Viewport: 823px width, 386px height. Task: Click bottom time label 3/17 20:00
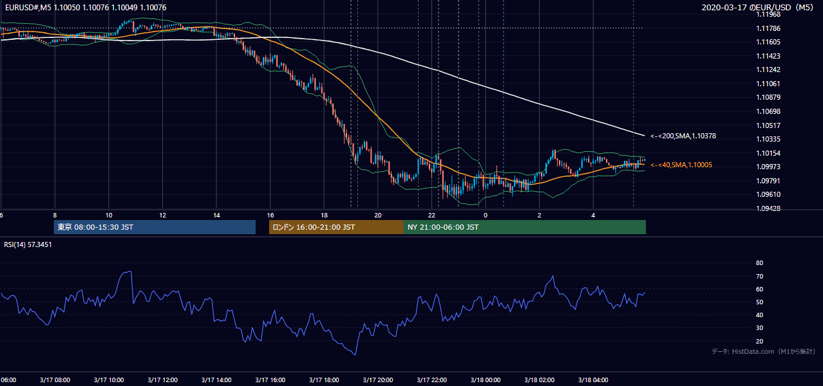pyautogui.click(x=378, y=380)
